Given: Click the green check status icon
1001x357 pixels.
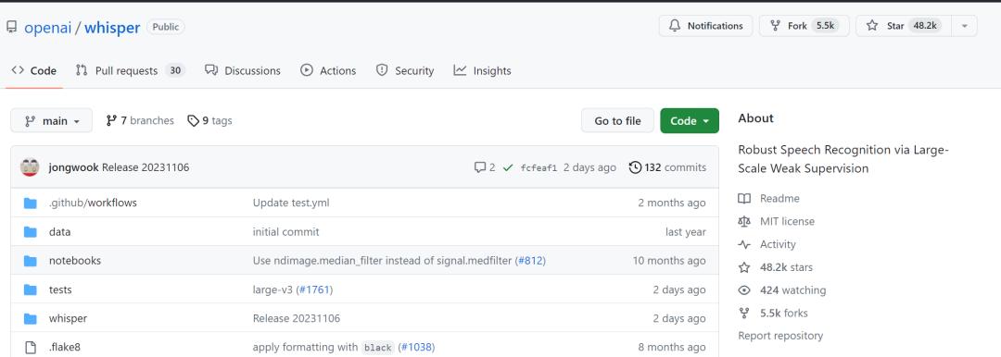Looking at the screenshot, I should coord(508,167).
